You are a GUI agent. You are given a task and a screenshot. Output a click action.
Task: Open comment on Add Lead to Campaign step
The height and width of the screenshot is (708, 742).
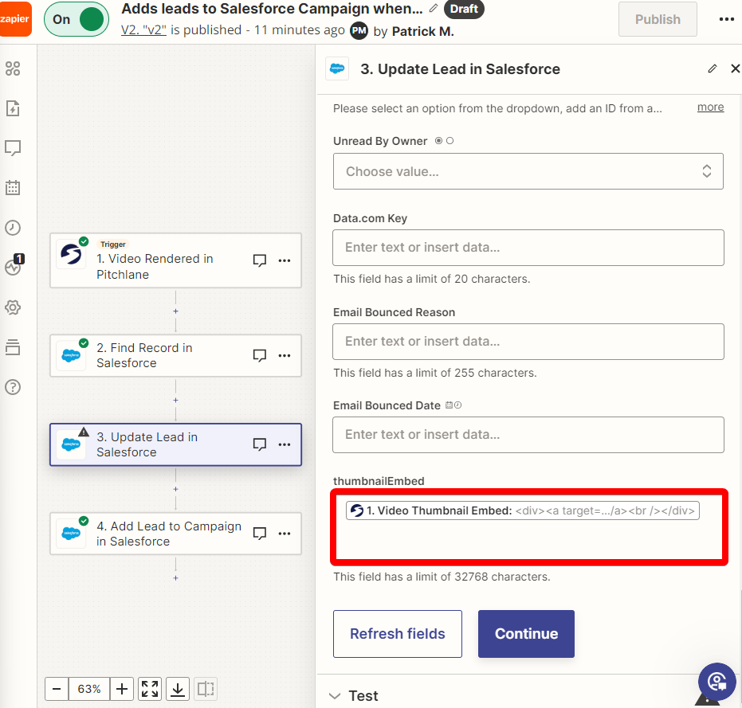259,534
